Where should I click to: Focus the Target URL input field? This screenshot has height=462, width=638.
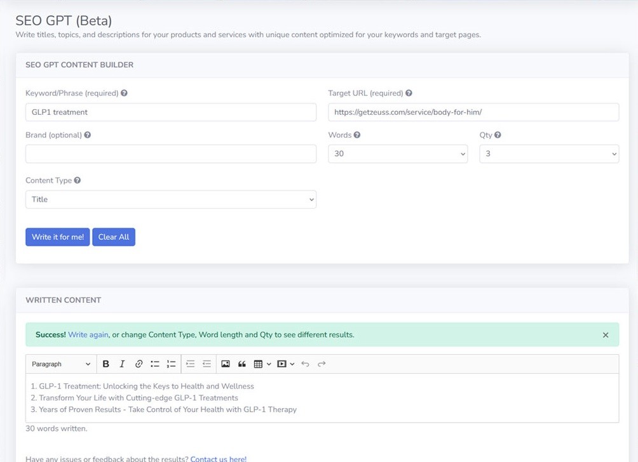pyautogui.click(x=473, y=112)
